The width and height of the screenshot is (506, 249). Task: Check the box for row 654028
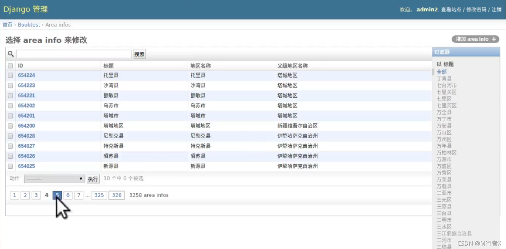coord(10,136)
